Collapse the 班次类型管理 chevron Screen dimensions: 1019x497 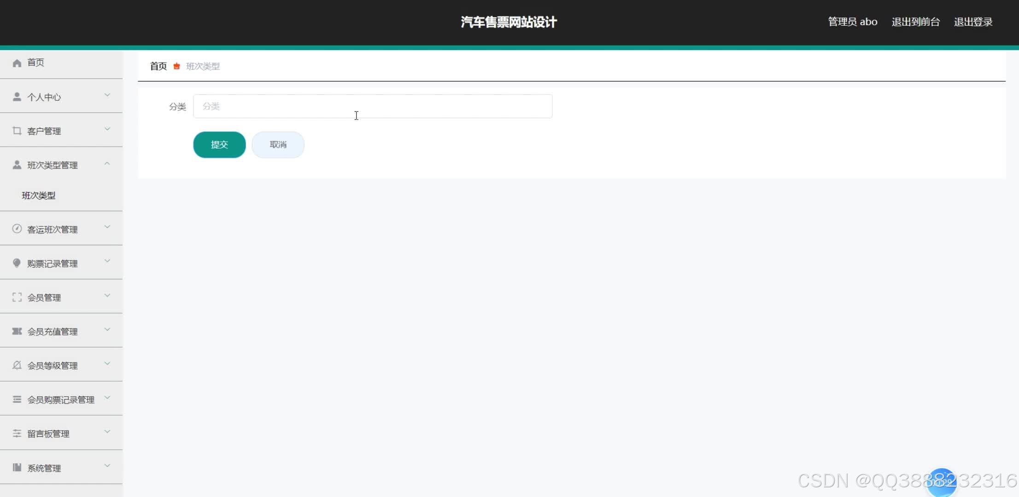click(x=107, y=164)
